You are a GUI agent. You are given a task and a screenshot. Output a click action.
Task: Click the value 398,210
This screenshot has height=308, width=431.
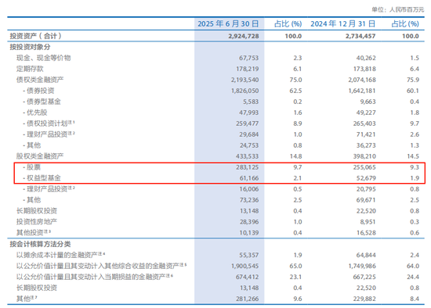tap(364, 156)
